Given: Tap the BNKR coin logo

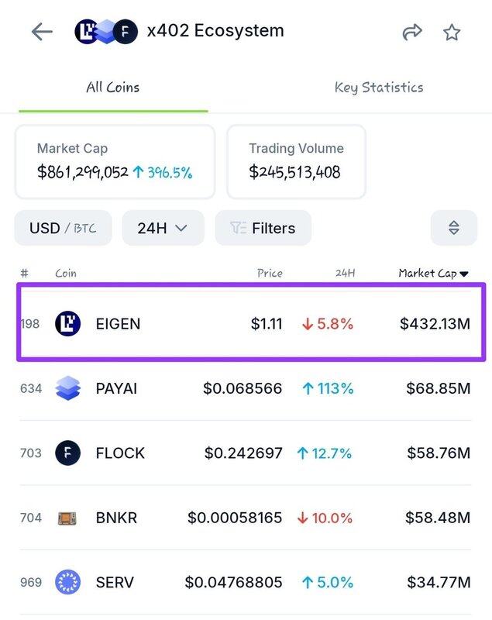Looking at the screenshot, I should coord(68,518).
